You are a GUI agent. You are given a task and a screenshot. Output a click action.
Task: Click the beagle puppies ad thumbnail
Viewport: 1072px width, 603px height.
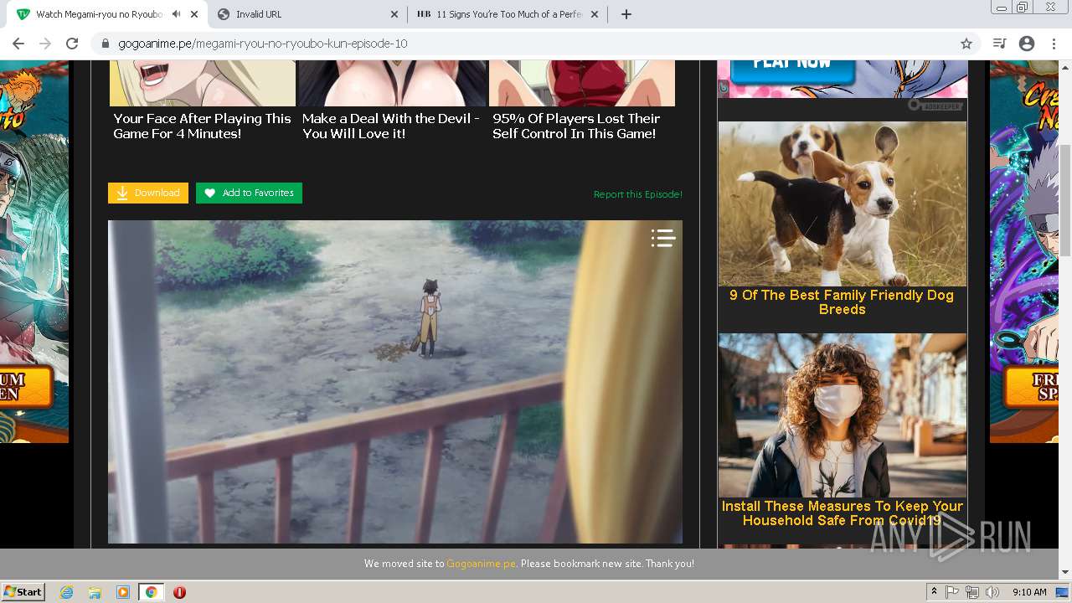pos(843,204)
